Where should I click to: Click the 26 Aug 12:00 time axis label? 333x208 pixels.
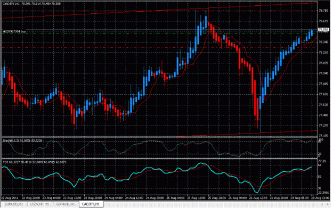pyautogui.click(x=258, y=198)
